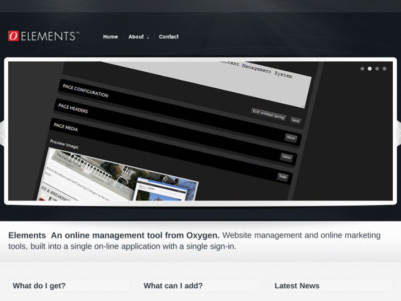Show the previous slide with left arrow
The width and height of the screenshot is (401, 301).
(2, 133)
